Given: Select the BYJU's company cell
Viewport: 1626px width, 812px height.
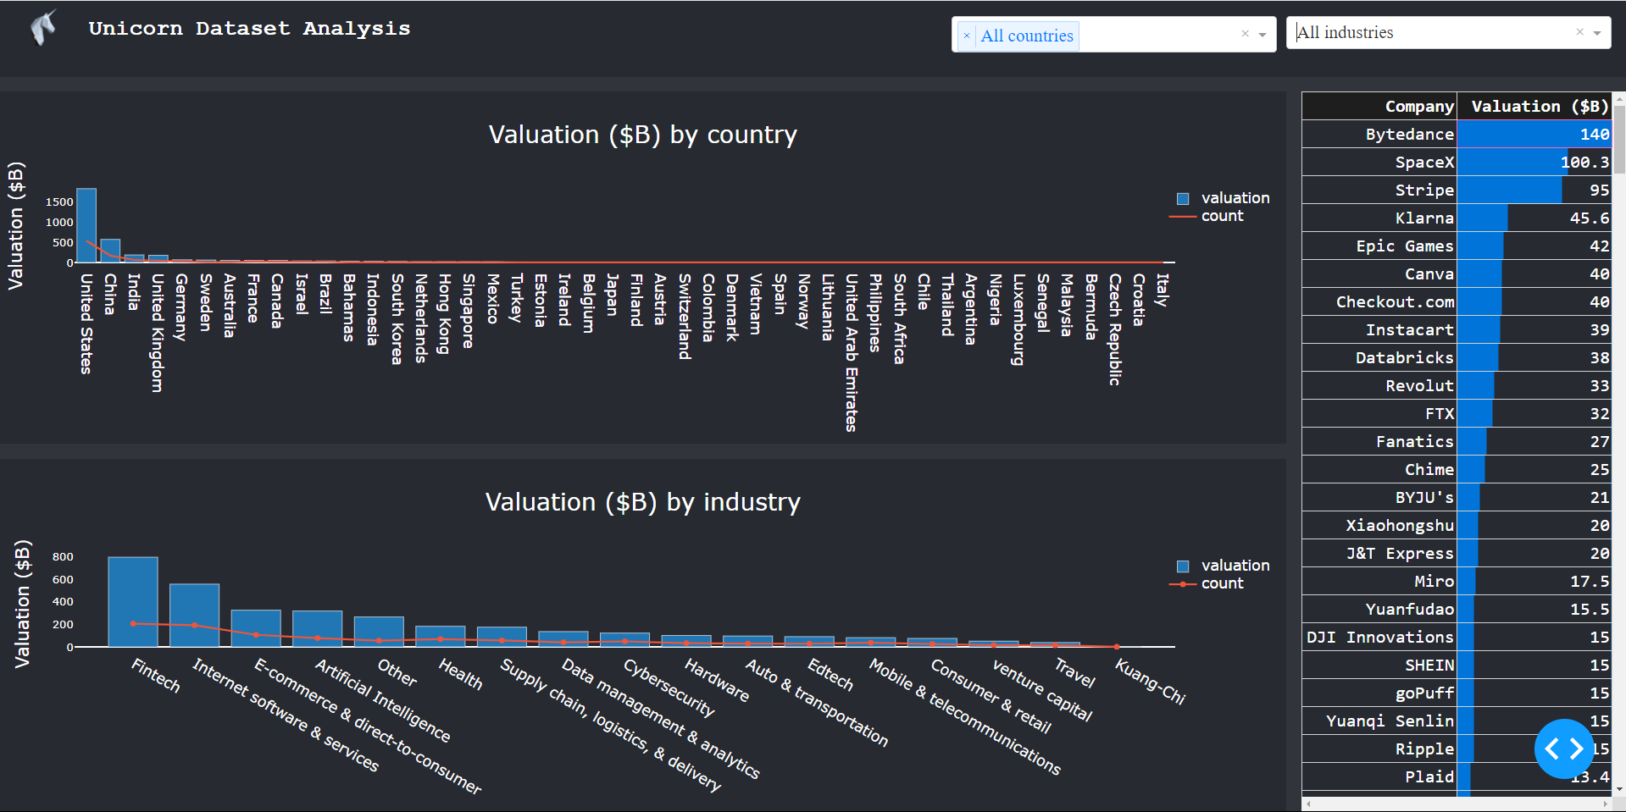Looking at the screenshot, I should [x=1379, y=497].
